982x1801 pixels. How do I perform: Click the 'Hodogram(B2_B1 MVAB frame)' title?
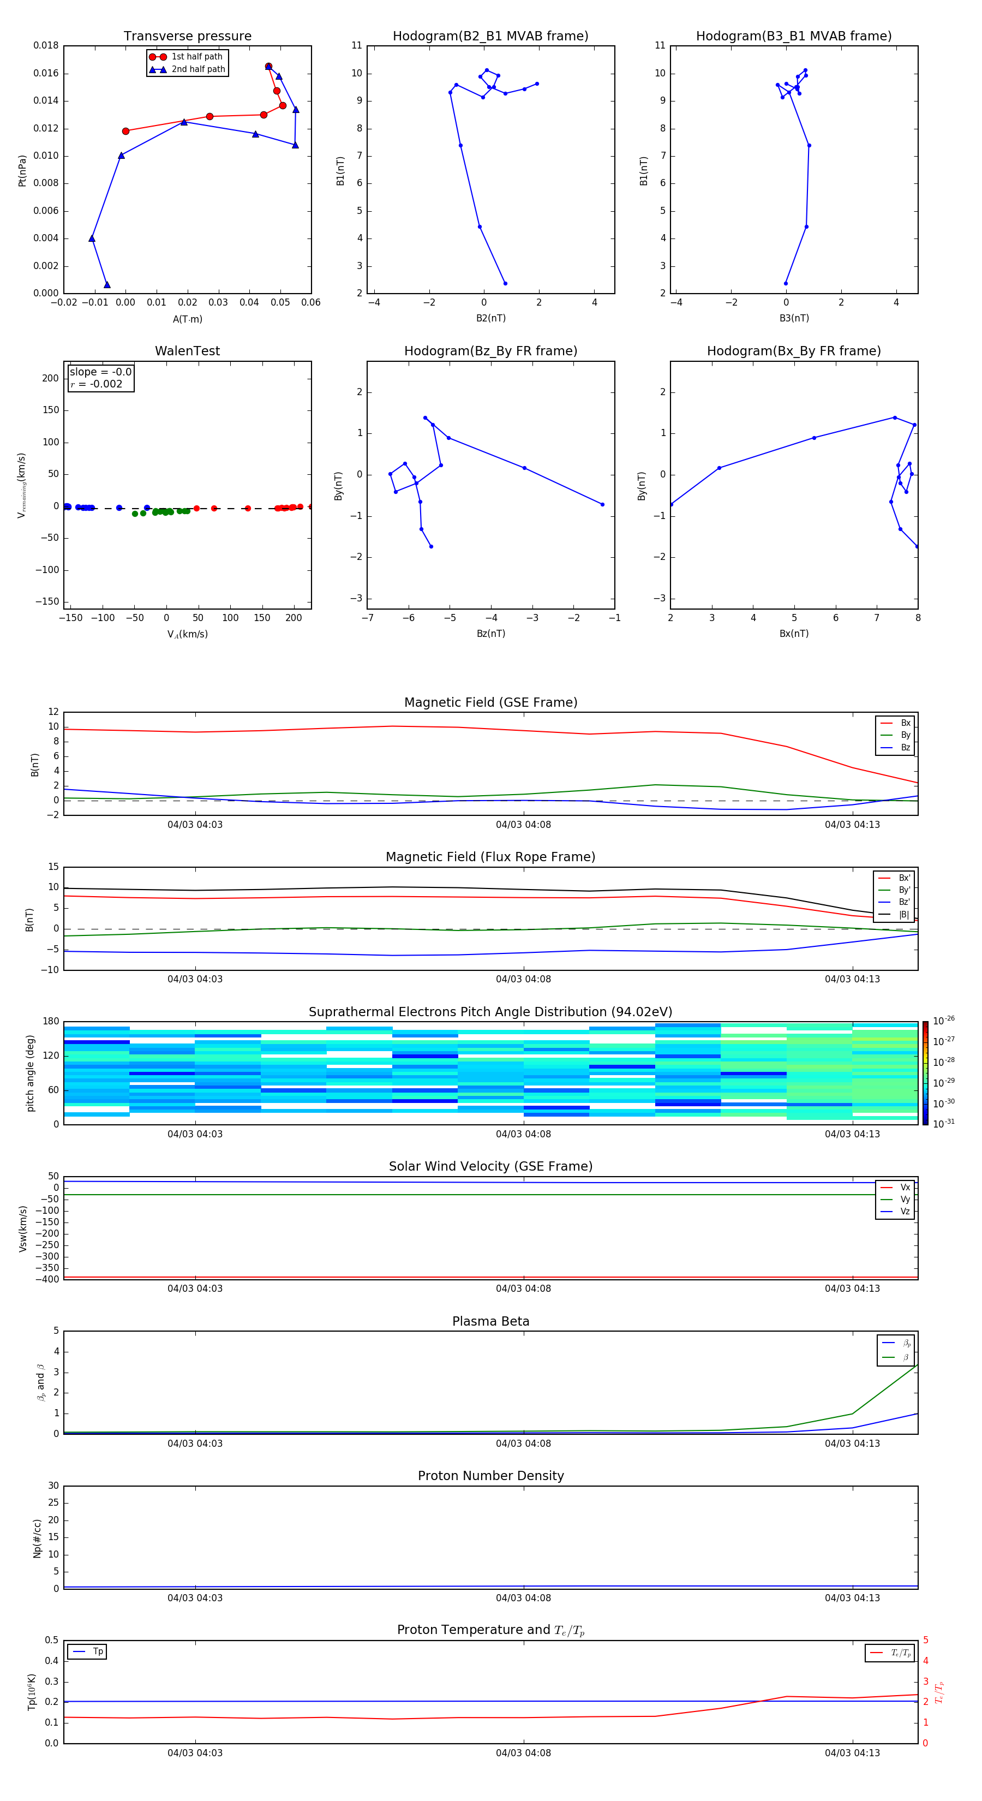(x=490, y=37)
